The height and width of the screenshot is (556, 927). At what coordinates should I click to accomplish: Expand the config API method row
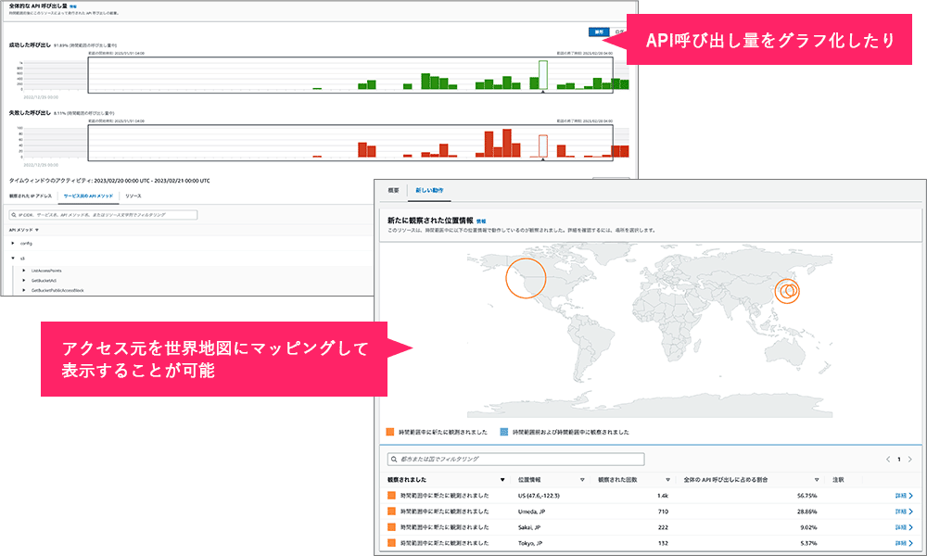click(13, 242)
